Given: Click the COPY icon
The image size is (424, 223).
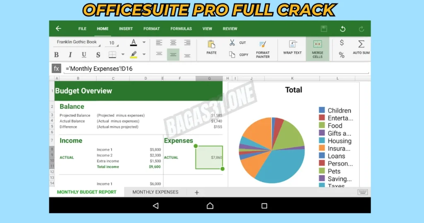Looking at the screenshot, I should [232, 55].
